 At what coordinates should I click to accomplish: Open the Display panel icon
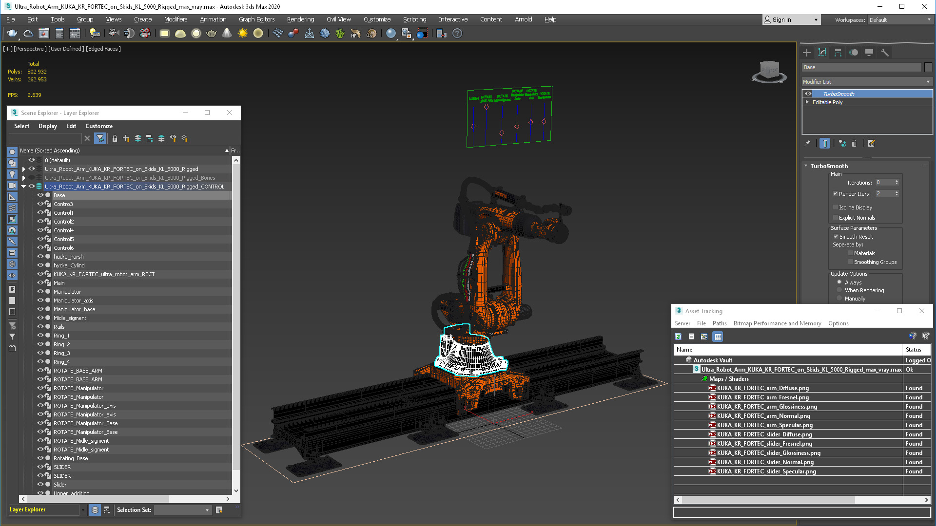tap(869, 53)
